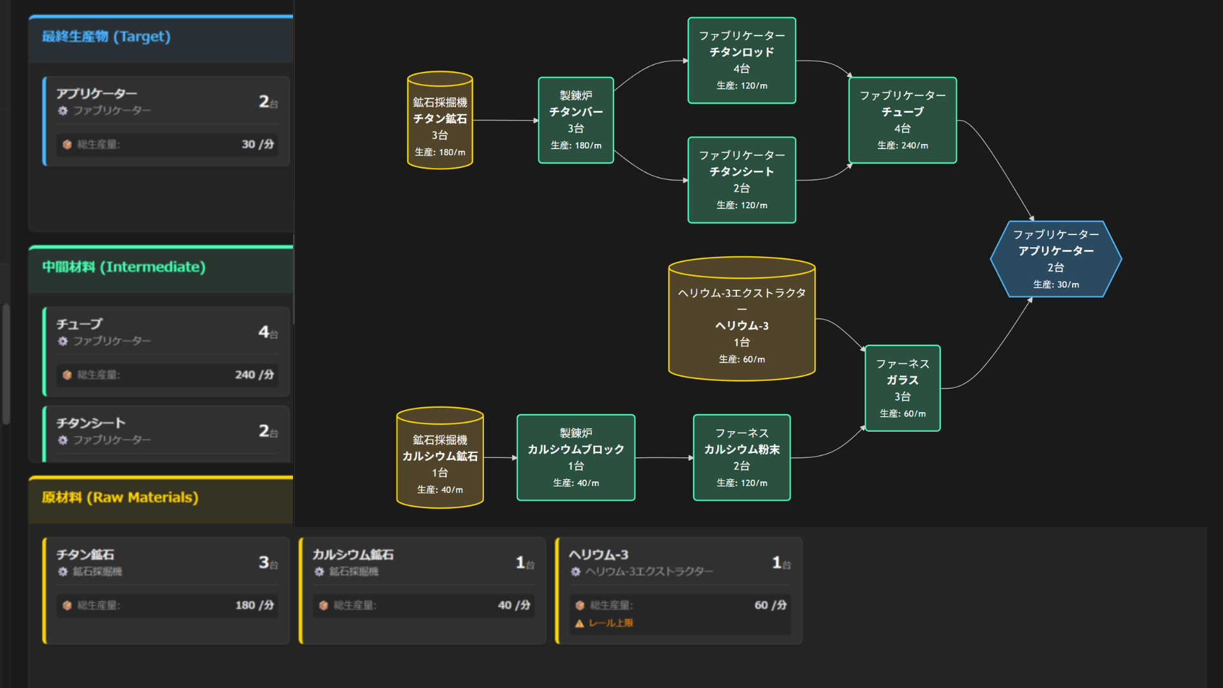This screenshot has height=688, width=1223.
Task: Click the warning triangle icon beside レール上限
Action: click(x=579, y=624)
